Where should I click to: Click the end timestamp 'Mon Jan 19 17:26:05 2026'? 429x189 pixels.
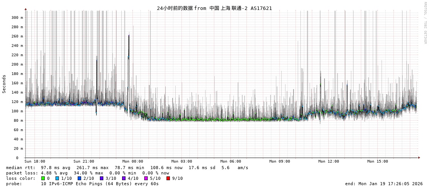pyautogui.click(x=390, y=184)
